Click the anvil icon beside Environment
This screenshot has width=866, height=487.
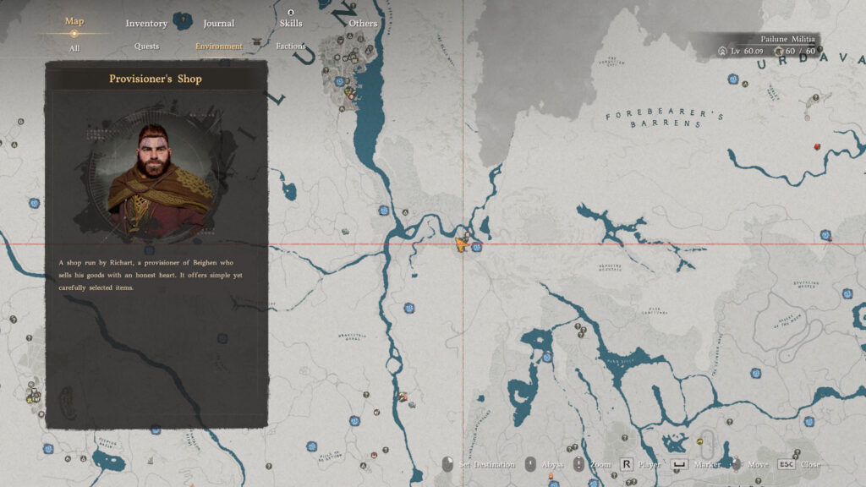(257, 41)
